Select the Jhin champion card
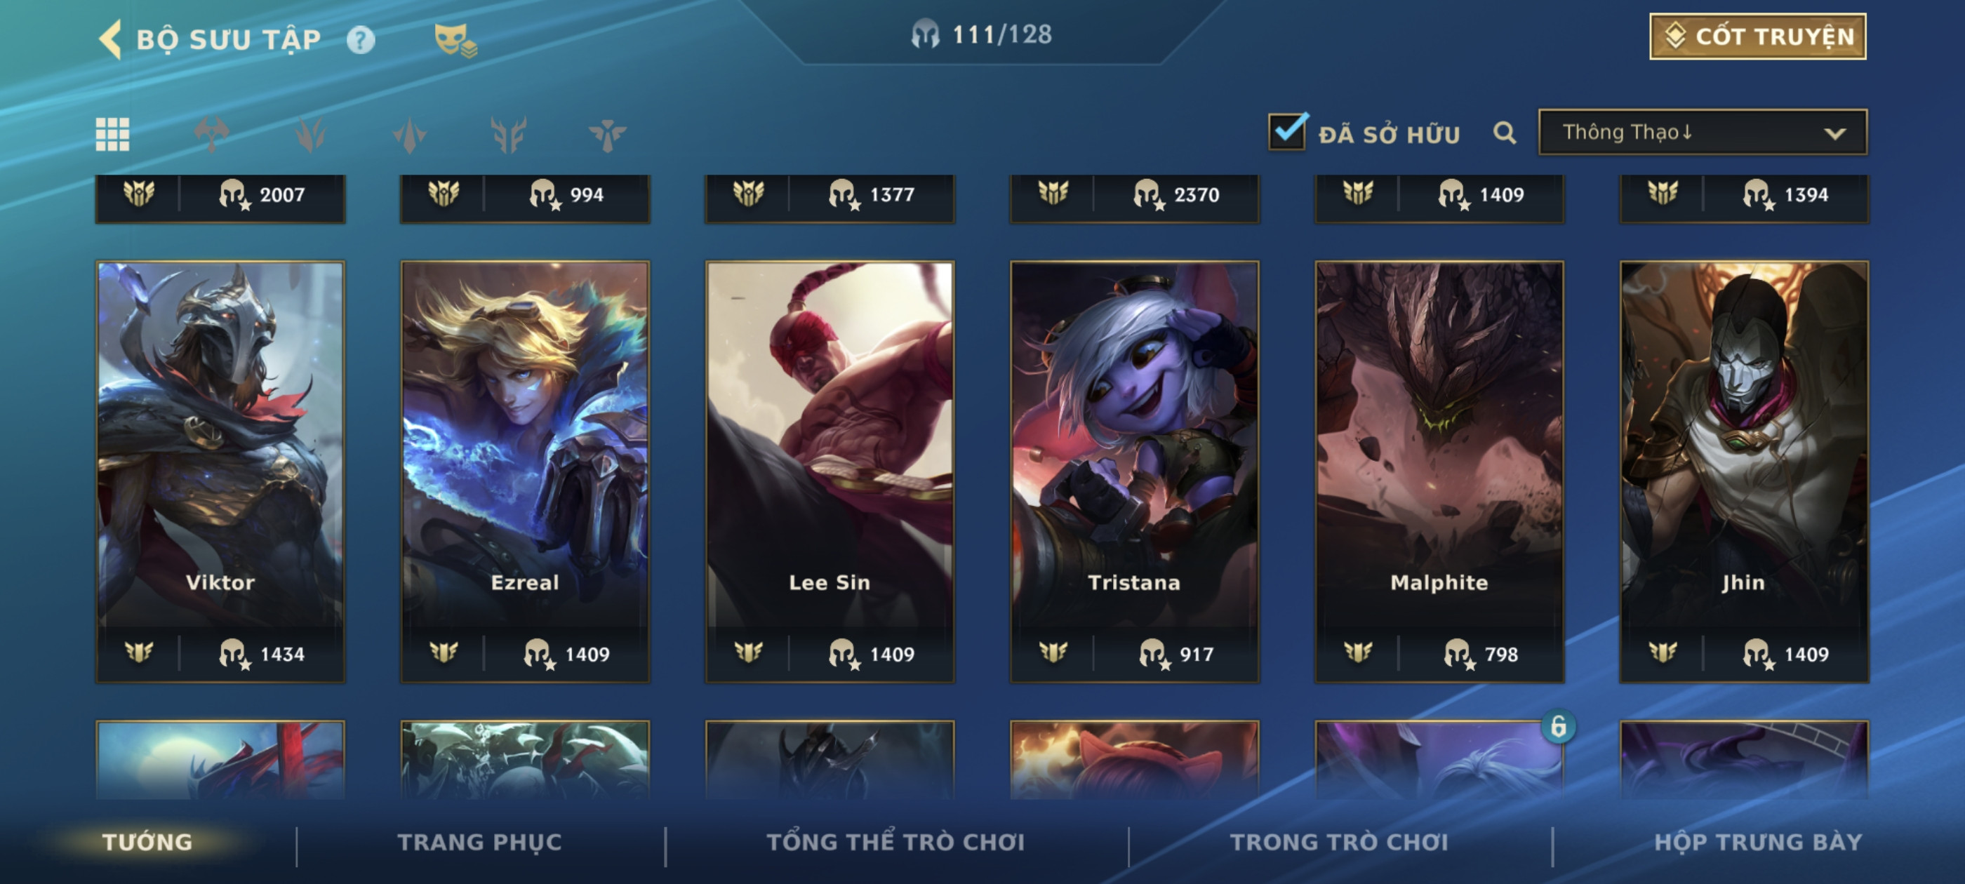 (x=1744, y=471)
